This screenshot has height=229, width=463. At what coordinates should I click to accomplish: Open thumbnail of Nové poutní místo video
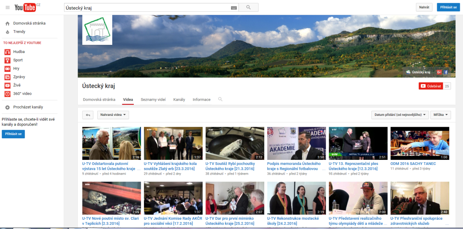coord(112,198)
